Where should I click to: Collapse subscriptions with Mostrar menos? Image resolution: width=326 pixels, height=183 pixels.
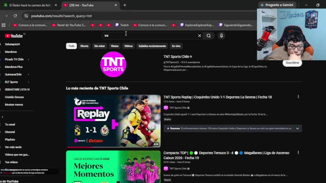(14, 104)
